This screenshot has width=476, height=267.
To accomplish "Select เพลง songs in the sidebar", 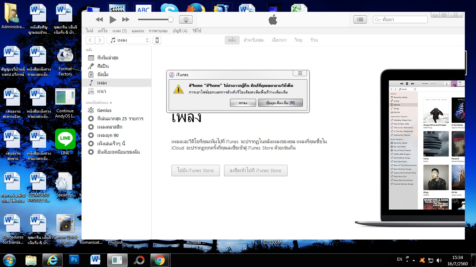I will point(117,83).
